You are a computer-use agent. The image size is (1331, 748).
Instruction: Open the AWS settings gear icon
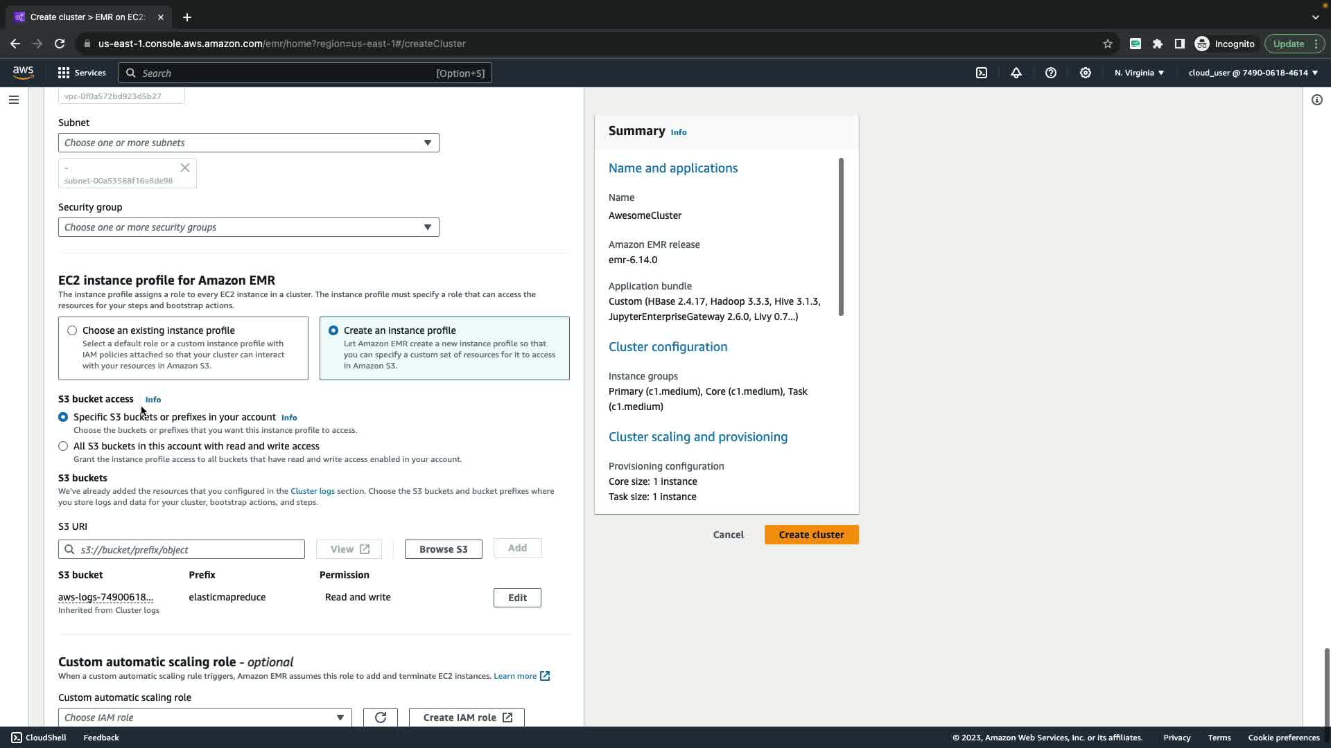click(1086, 73)
